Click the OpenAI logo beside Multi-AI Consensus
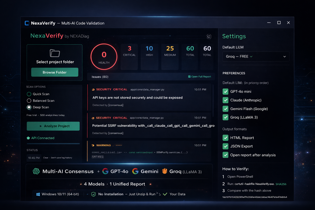Image resolution: width=315 pixels, height=210 pixels. [x=36, y=171]
